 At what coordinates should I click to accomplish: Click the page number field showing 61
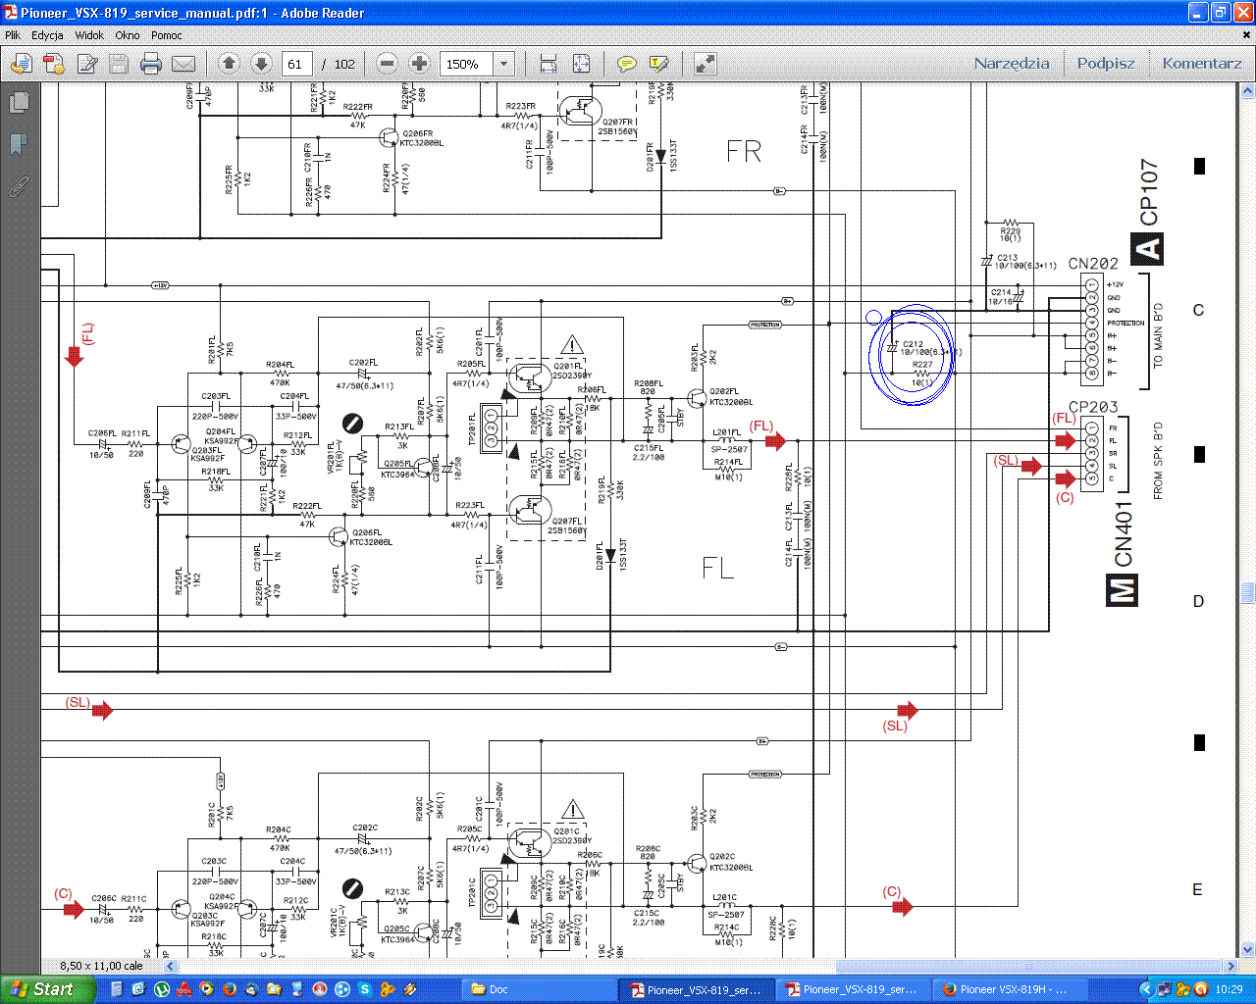[296, 64]
